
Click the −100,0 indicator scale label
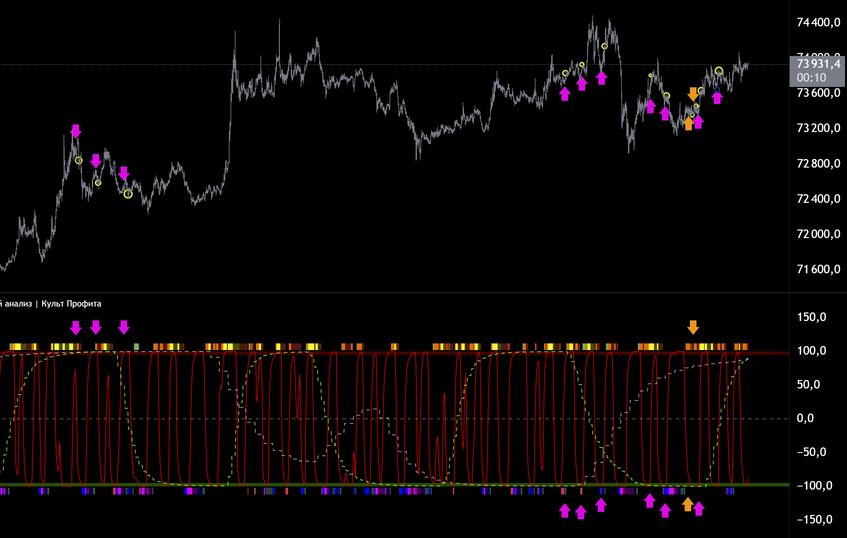[814, 486]
